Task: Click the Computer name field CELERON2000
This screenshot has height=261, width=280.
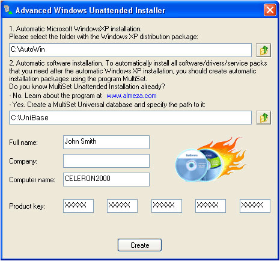Action: pyautogui.click(x=106, y=179)
